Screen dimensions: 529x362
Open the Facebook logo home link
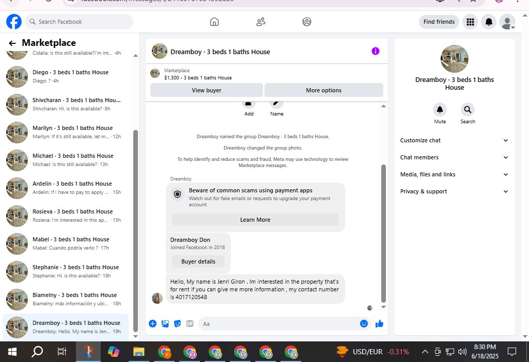coord(14,22)
